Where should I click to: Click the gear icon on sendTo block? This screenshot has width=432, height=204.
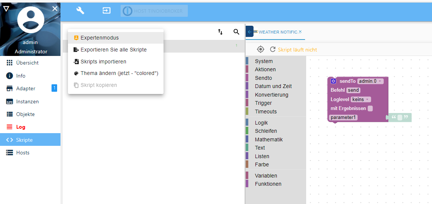pyautogui.click(x=333, y=81)
